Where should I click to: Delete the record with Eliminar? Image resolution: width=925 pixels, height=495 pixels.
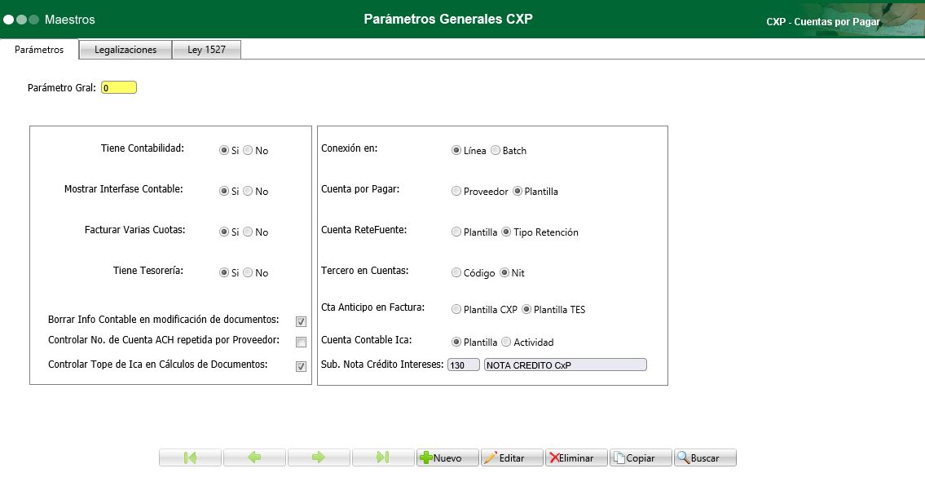click(x=576, y=457)
